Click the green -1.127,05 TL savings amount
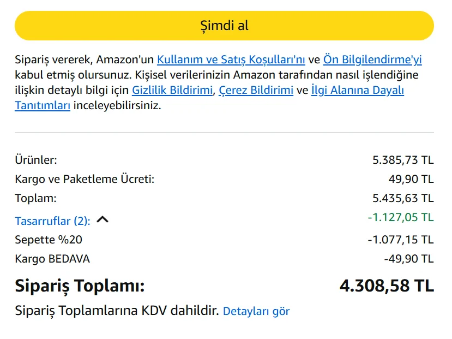452x339 pixels. pyautogui.click(x=401, y=217)
